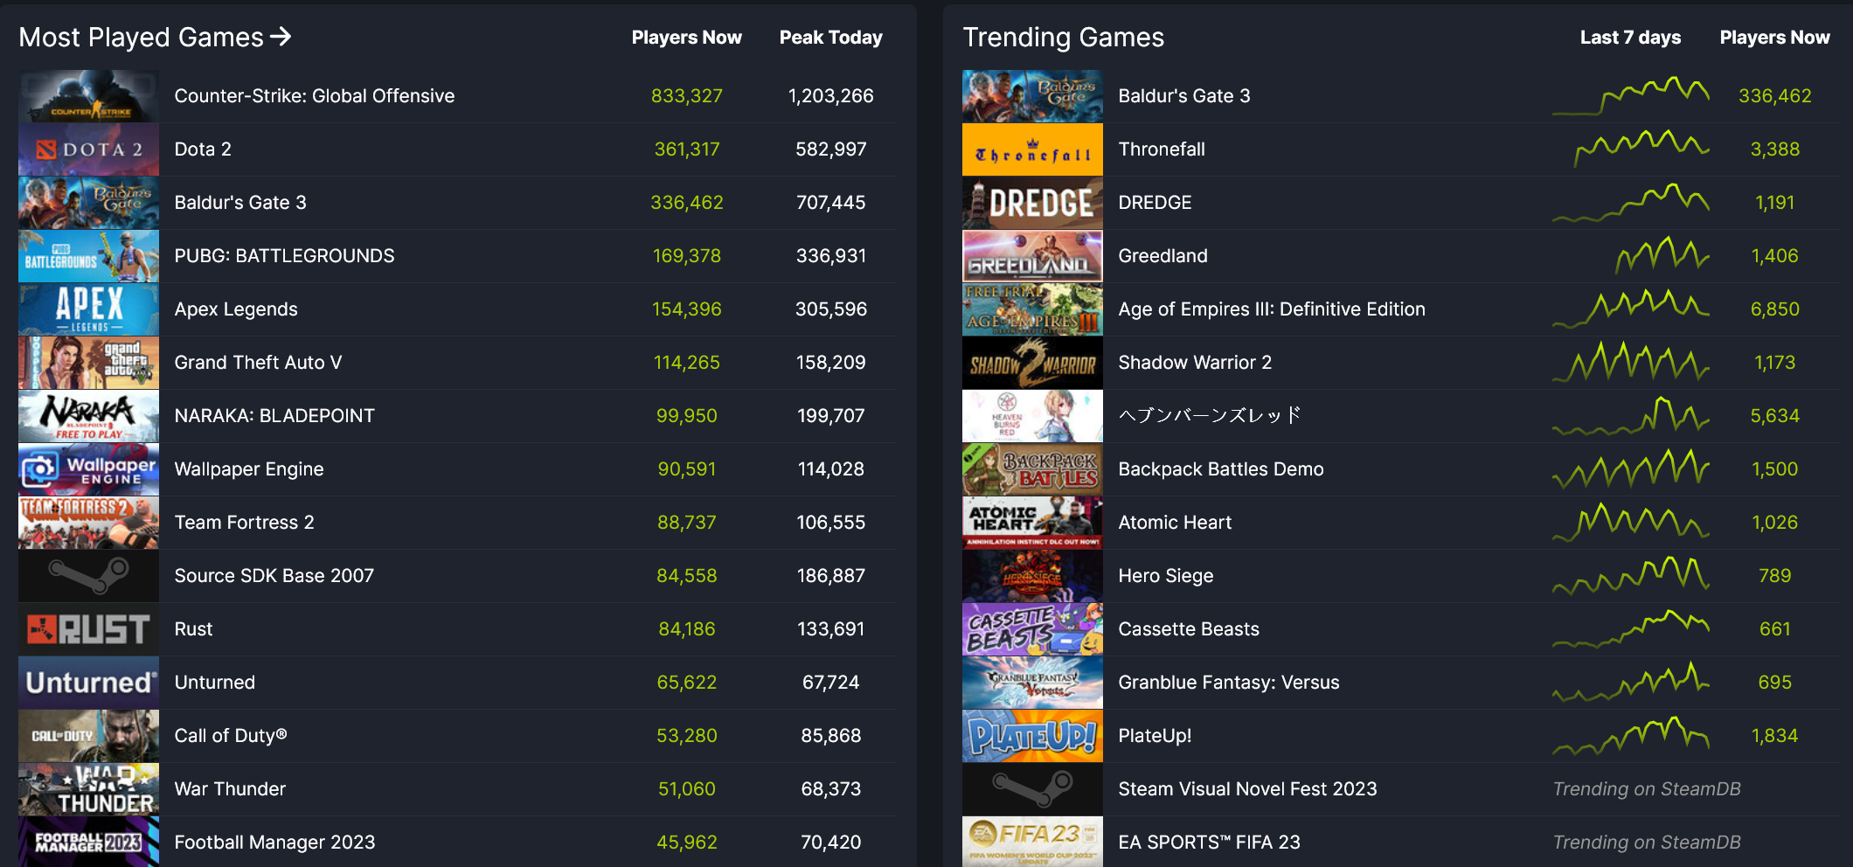Open the DREDGE game via its icon
This screenshot has height=867, width=1853.
tap(1031, 203)
